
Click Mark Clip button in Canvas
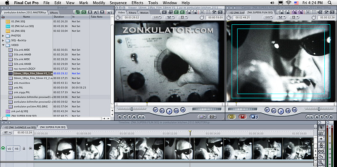point(326,117)
